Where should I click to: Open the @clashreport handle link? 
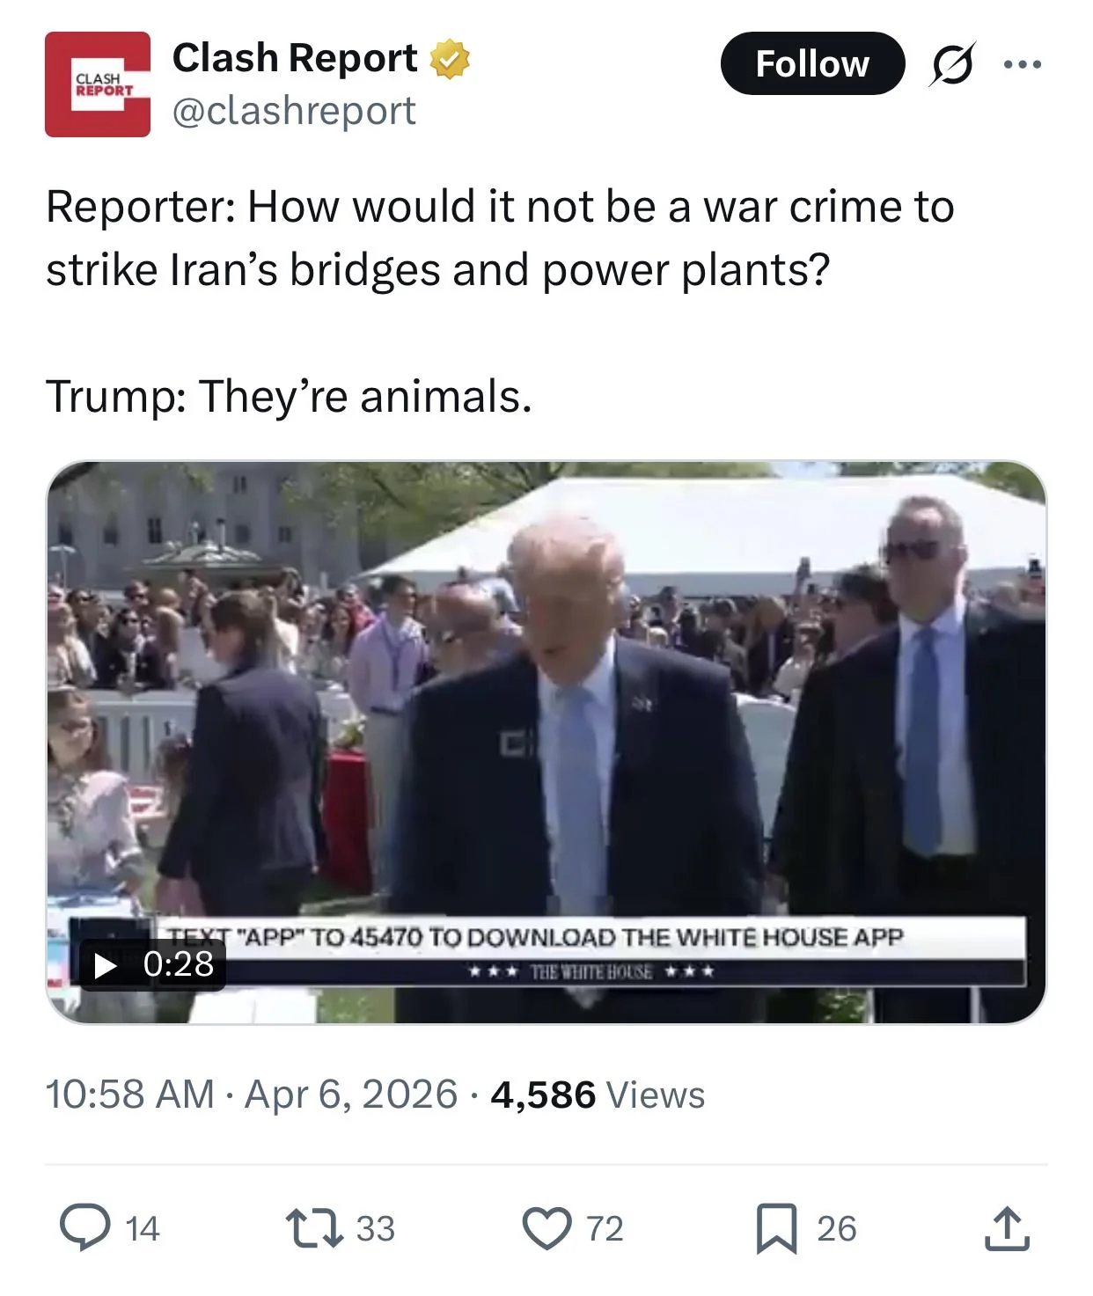click(294, 111)
